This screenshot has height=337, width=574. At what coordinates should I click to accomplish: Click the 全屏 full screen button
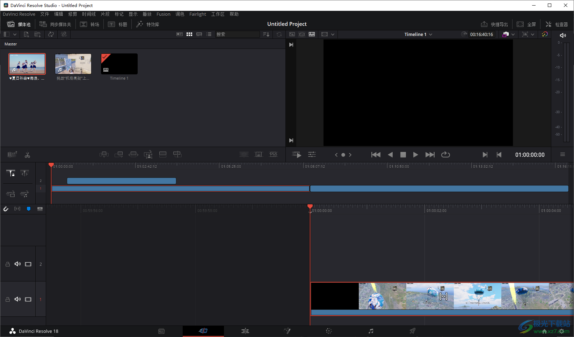pos(526,24)
